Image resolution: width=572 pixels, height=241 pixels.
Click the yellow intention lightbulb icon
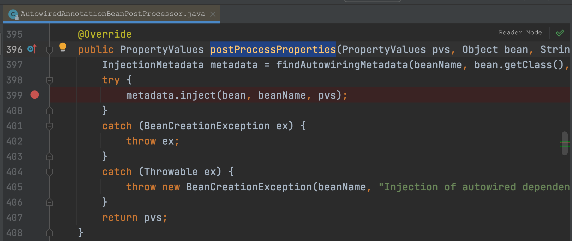pyautogui.click(x=63, y=47)
